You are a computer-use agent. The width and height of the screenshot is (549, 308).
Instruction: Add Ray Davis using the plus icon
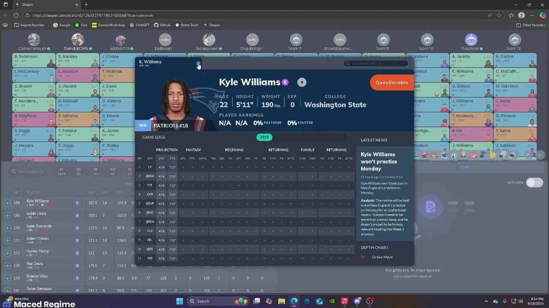point(7,266)
